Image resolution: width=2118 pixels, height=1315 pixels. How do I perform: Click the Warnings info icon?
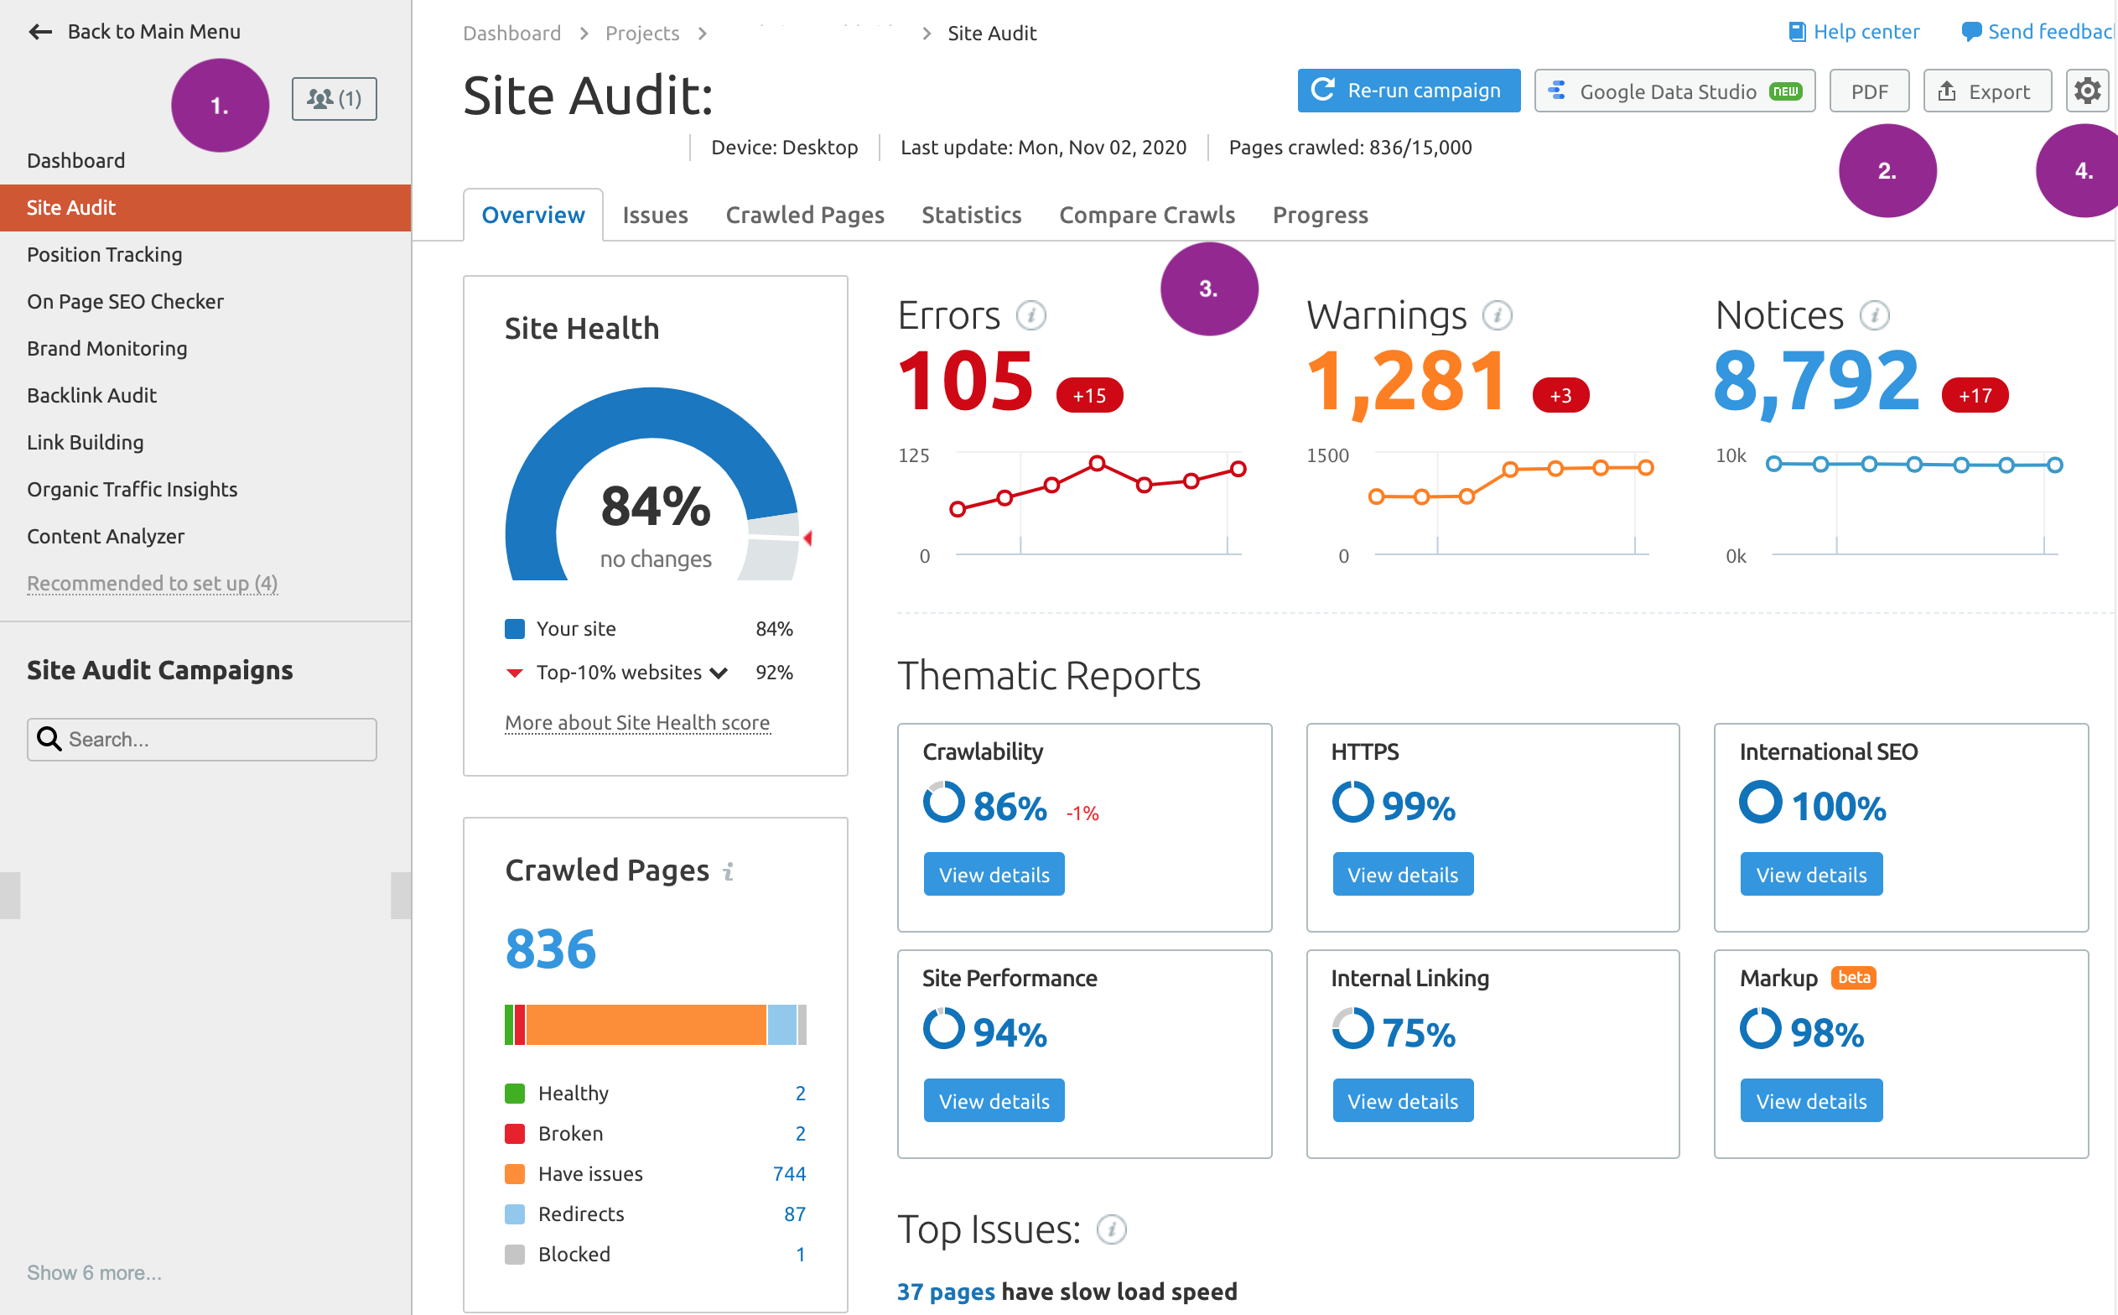pos(1498,315)
